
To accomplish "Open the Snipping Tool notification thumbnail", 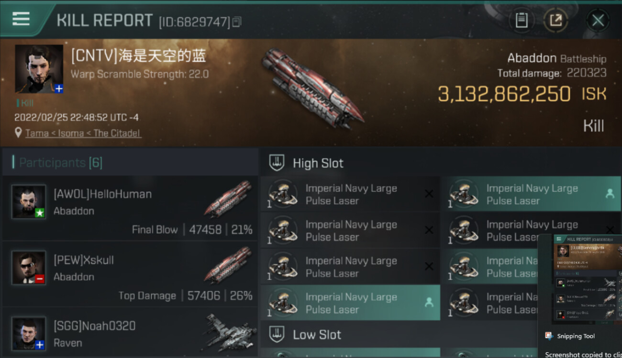I will point(587,279).
